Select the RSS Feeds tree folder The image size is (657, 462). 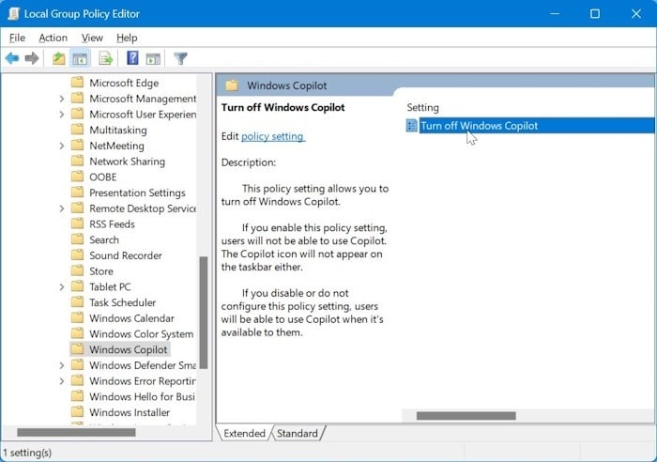coord(112,224)
